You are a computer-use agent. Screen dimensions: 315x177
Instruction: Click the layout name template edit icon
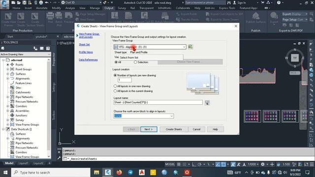[207, 103]
